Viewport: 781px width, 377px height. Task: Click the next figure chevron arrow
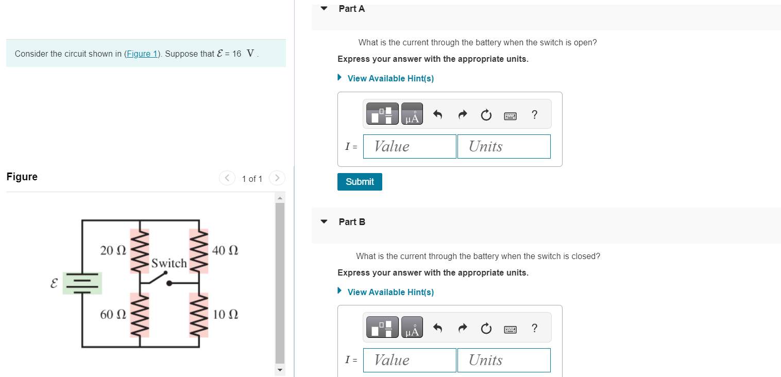(277, 178)
